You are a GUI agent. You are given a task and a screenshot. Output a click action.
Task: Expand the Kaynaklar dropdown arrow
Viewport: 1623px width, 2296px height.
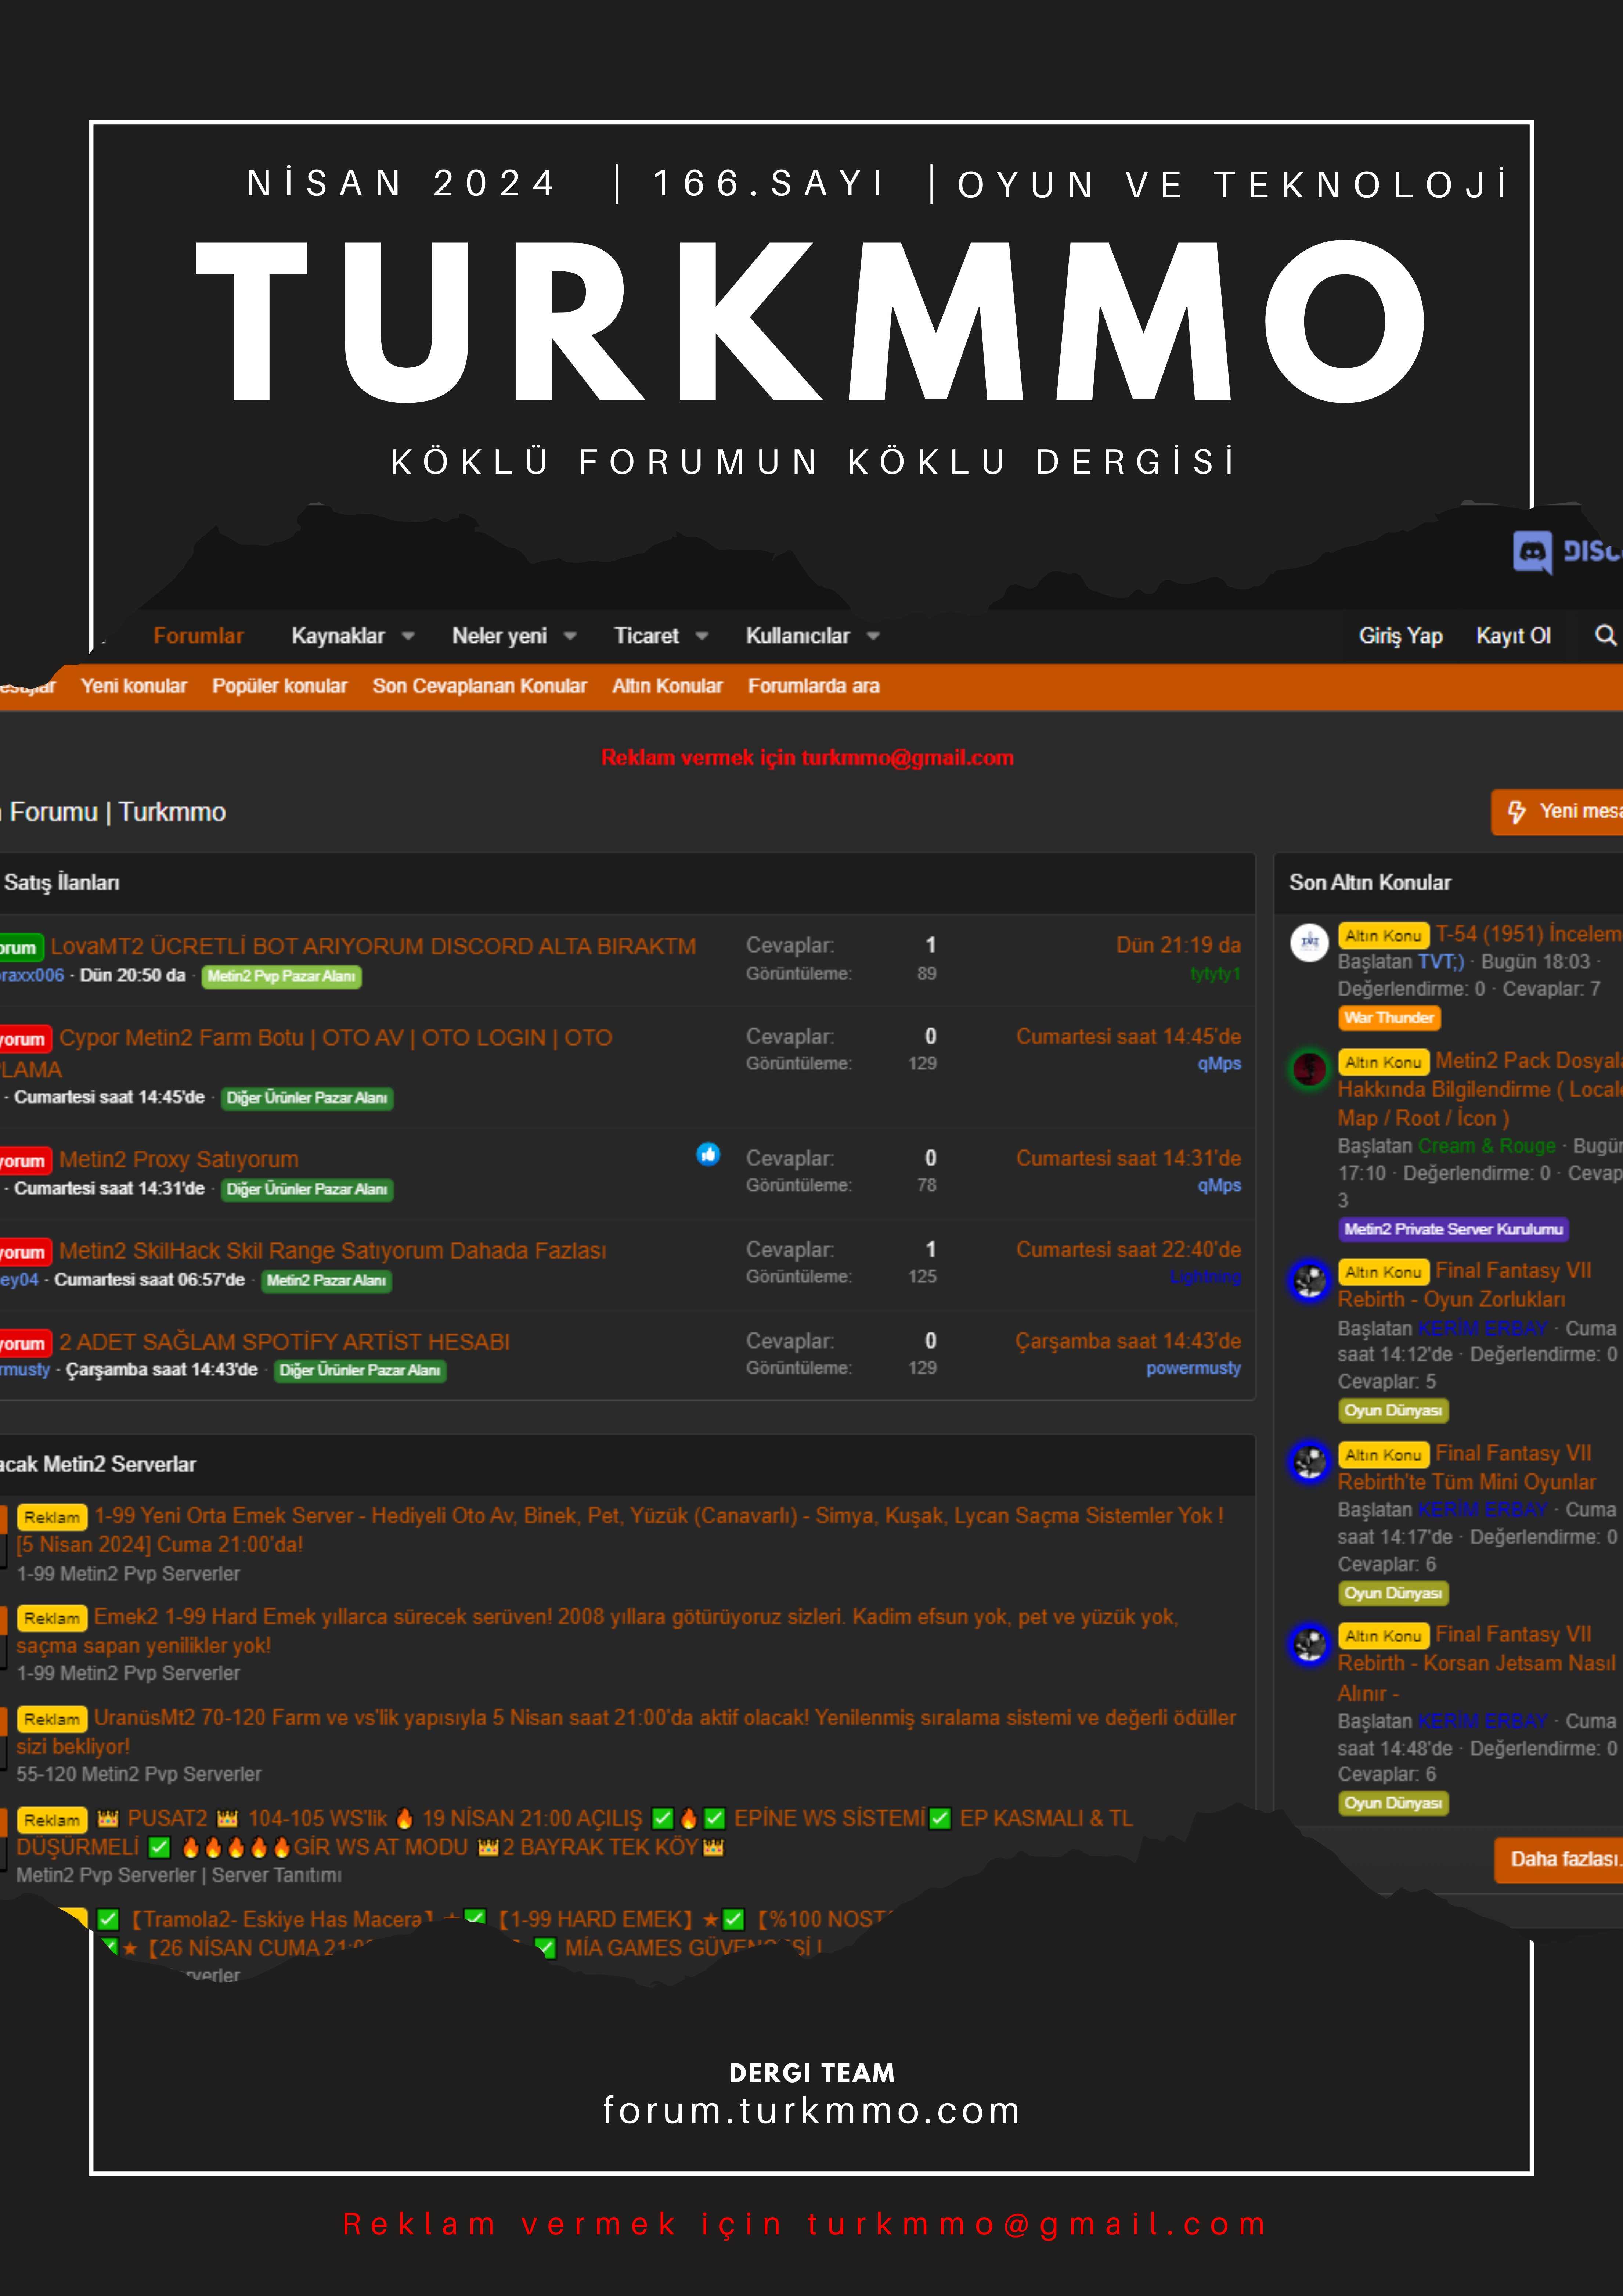click(x=408, y=636)
